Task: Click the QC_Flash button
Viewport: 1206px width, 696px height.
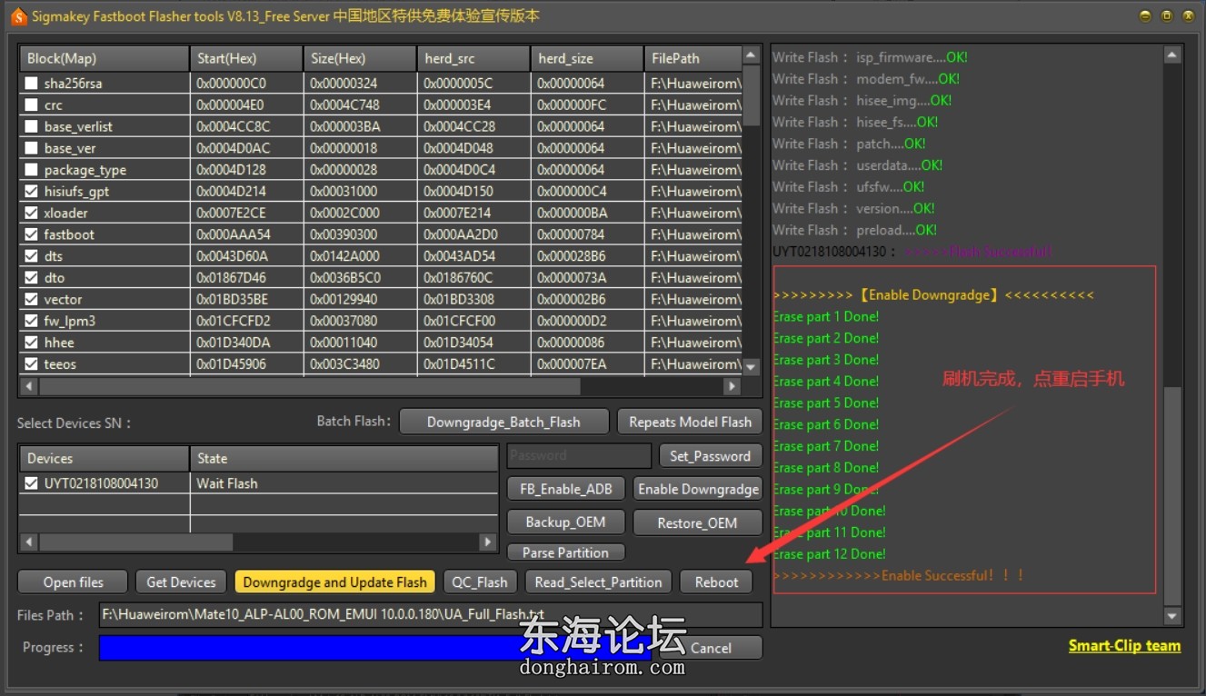Action: click(480, 582)
